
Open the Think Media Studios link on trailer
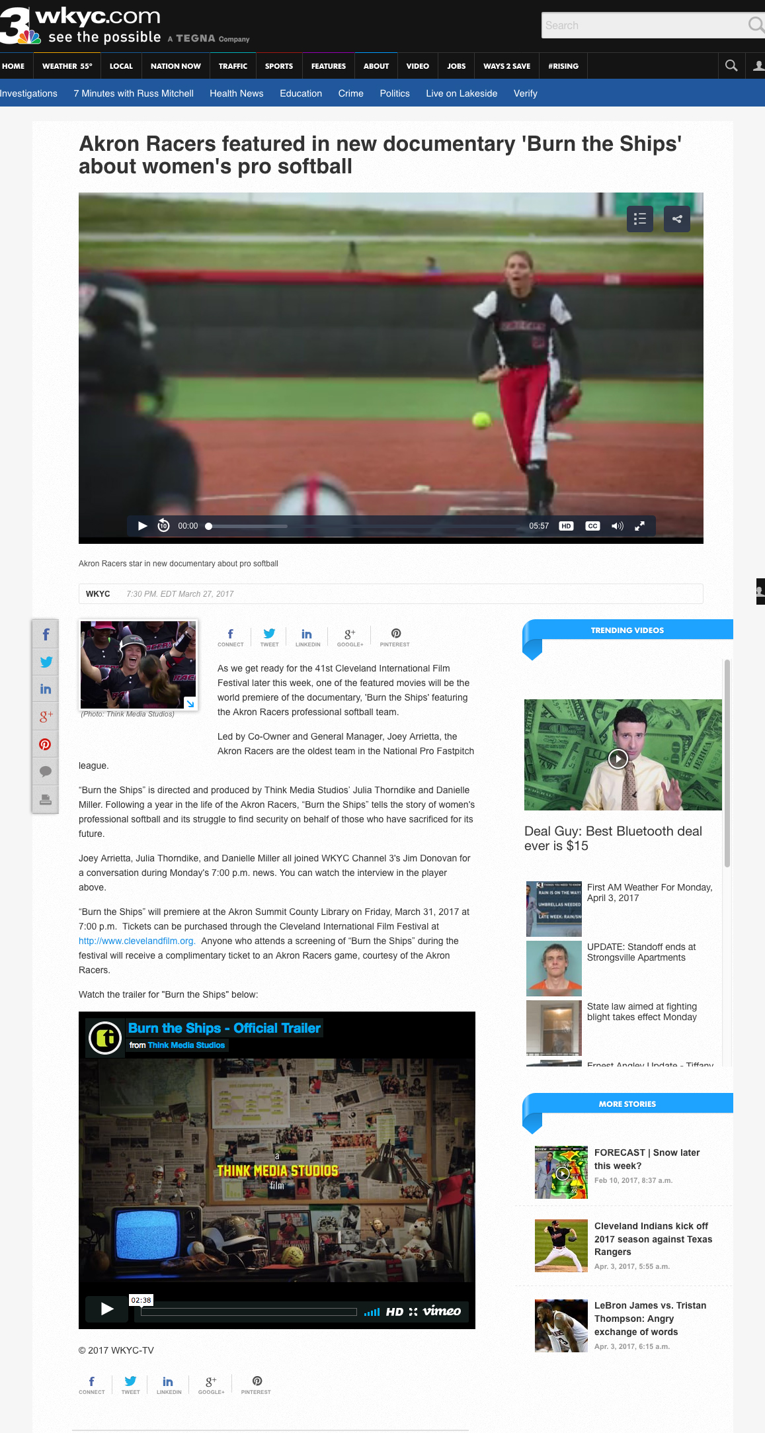[x=186, y=1045]
